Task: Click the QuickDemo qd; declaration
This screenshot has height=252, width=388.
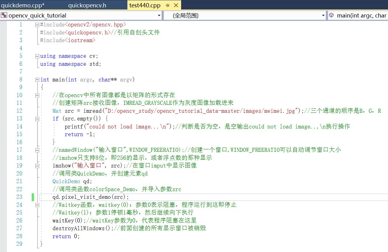Action: click(72, 181)
